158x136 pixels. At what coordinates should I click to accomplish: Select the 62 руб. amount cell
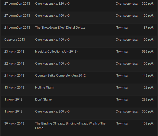click(149, 88)
